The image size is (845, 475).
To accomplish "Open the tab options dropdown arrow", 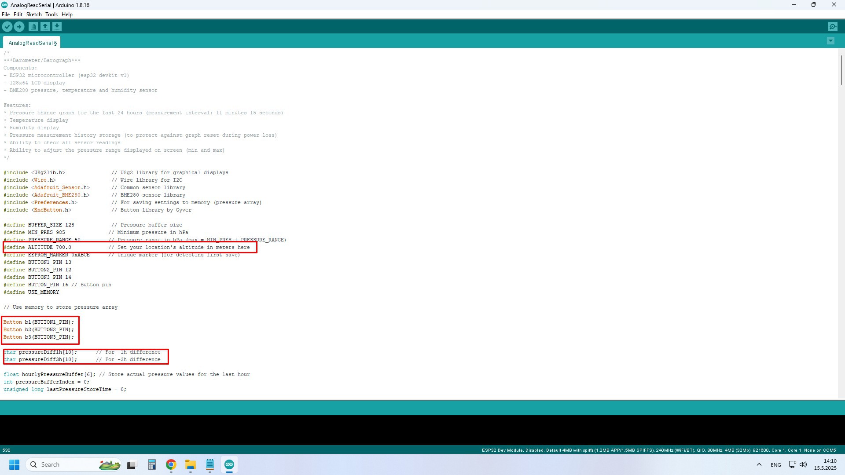I will (x=830, y=41).
